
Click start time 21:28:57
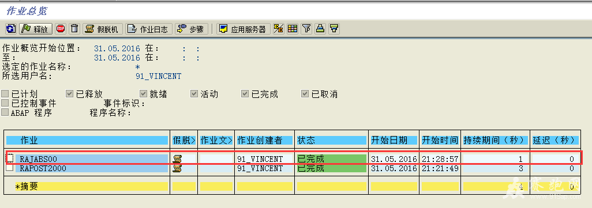[440, 159]
